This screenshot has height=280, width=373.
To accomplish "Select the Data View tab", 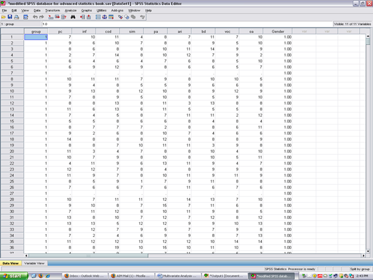I will pos(11,263).
